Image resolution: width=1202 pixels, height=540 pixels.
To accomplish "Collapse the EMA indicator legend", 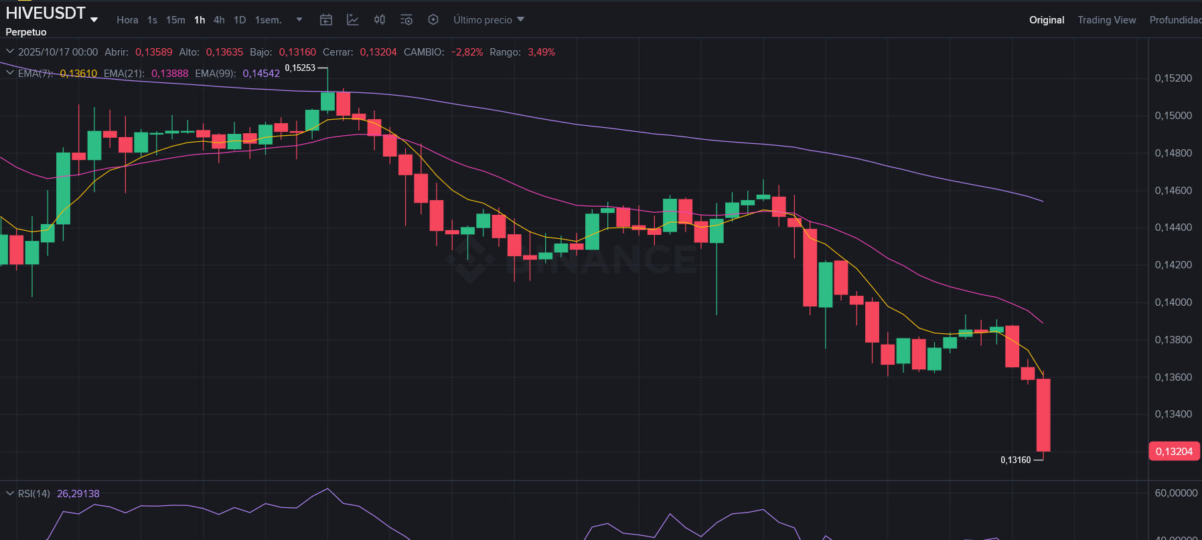I will point(10,73).
